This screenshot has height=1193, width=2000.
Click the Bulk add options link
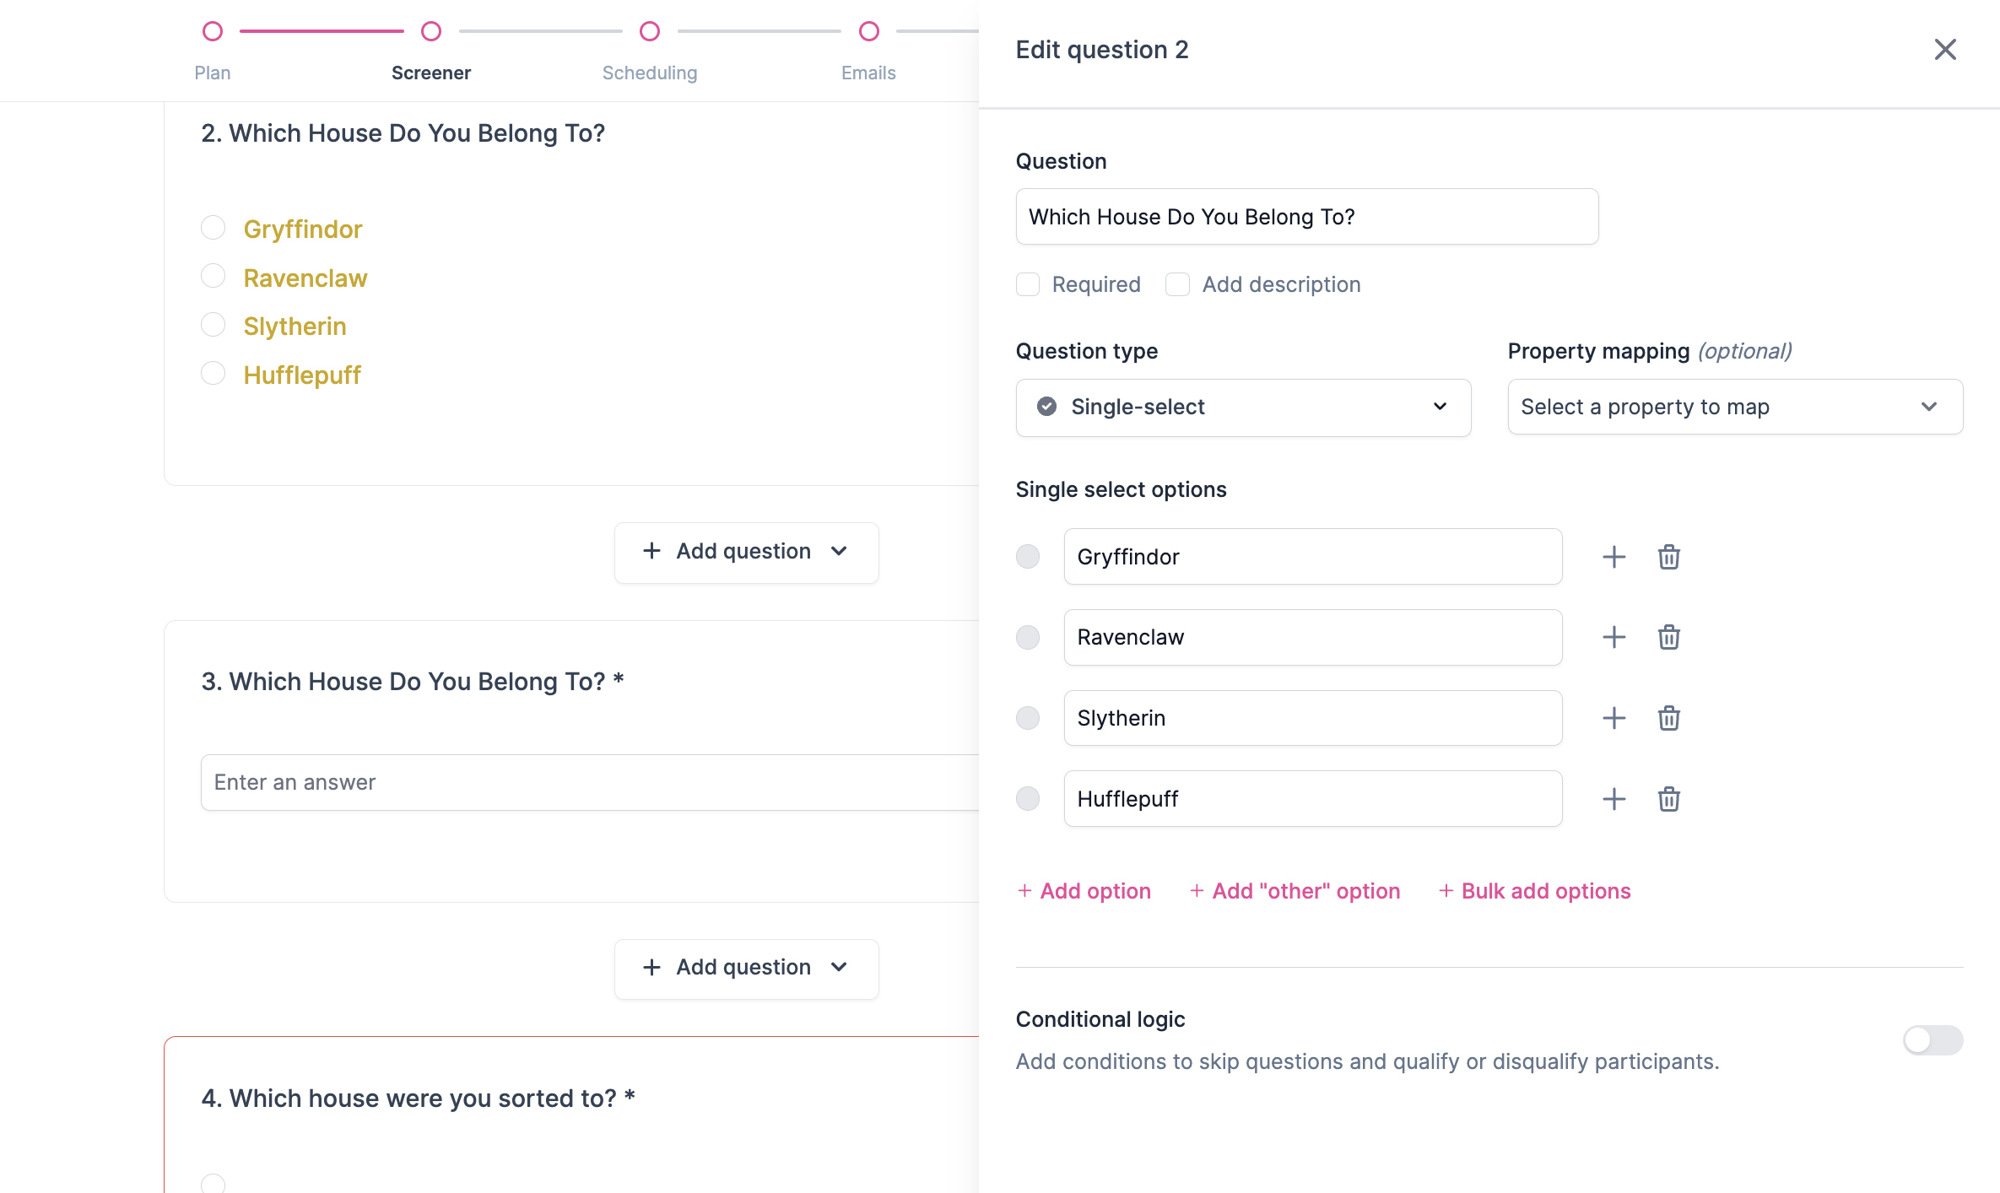[x=1535, y=891]
